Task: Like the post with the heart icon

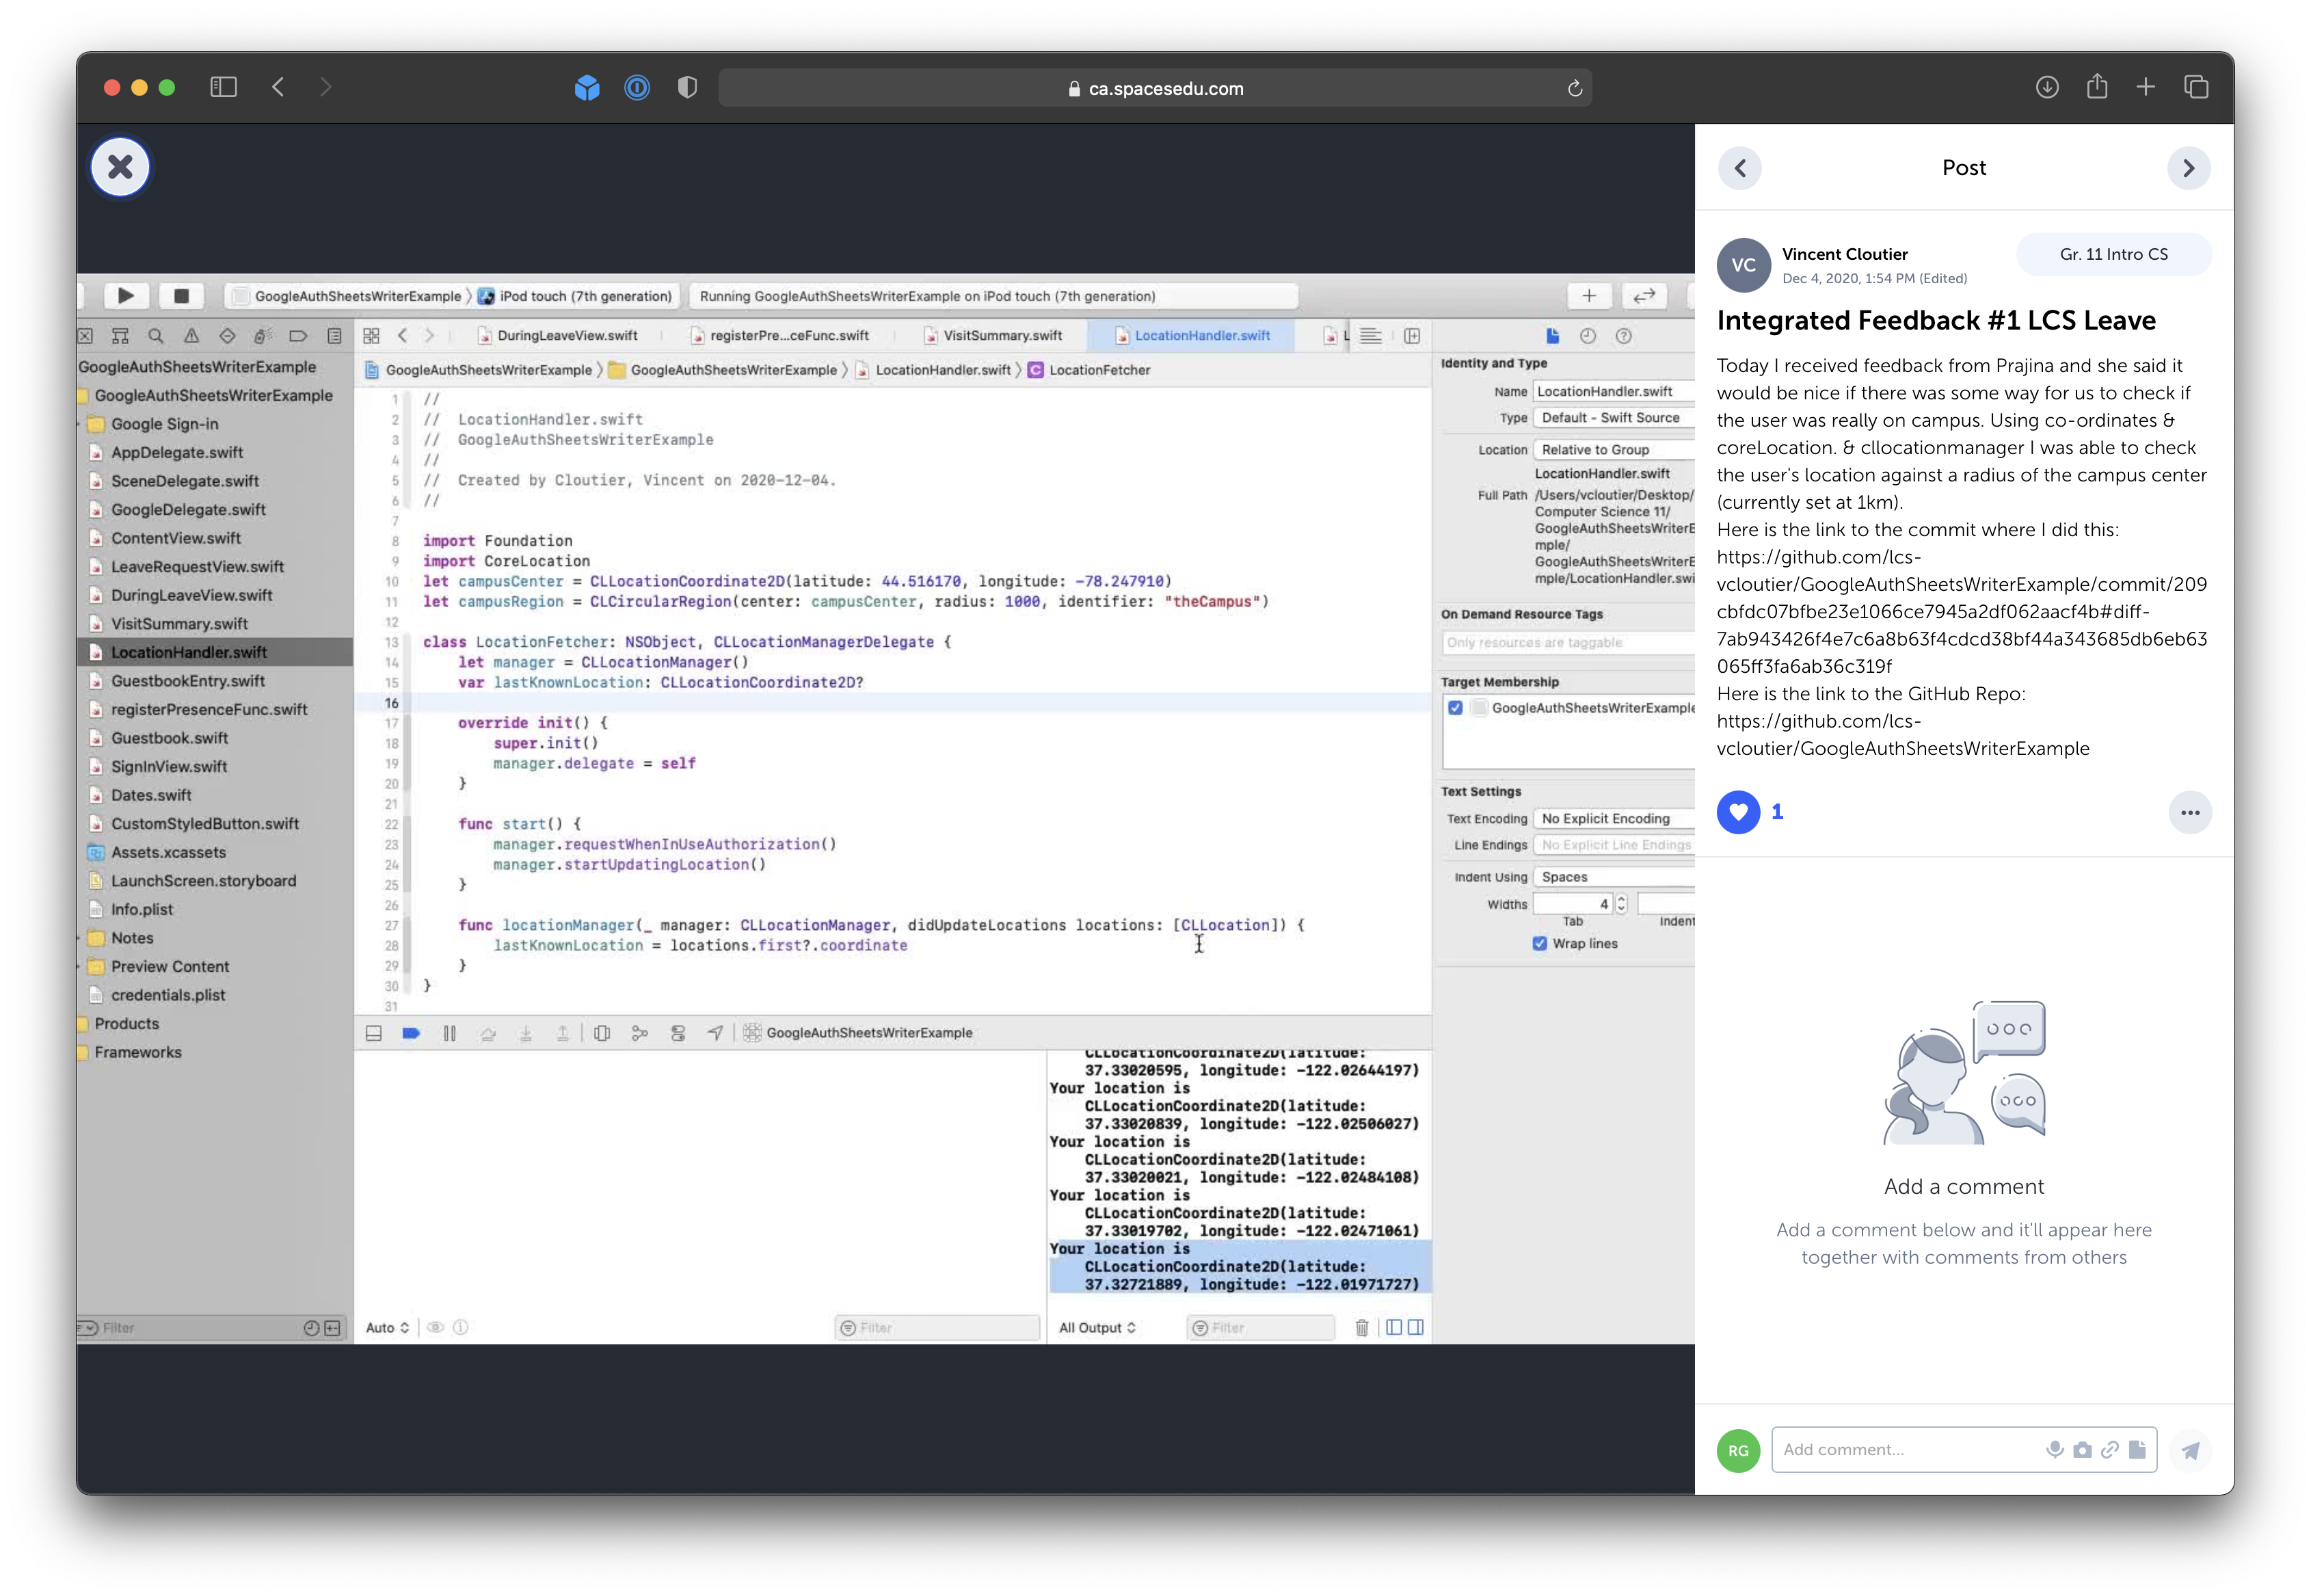Action: tap(1739, 812)
